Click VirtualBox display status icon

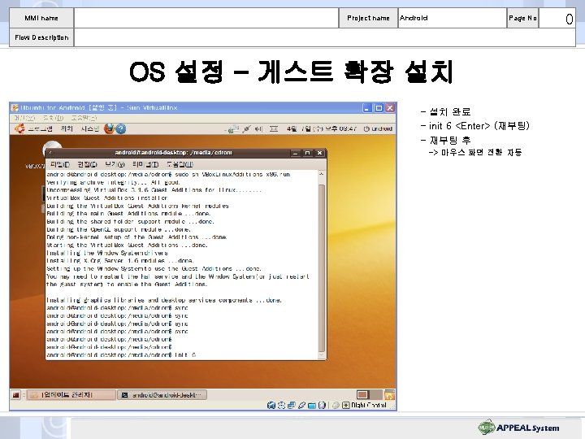coord(322,406)
